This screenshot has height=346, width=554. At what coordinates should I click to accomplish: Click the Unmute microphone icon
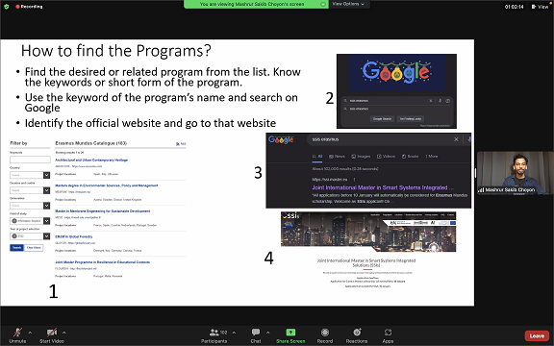[x=17, y=333]
